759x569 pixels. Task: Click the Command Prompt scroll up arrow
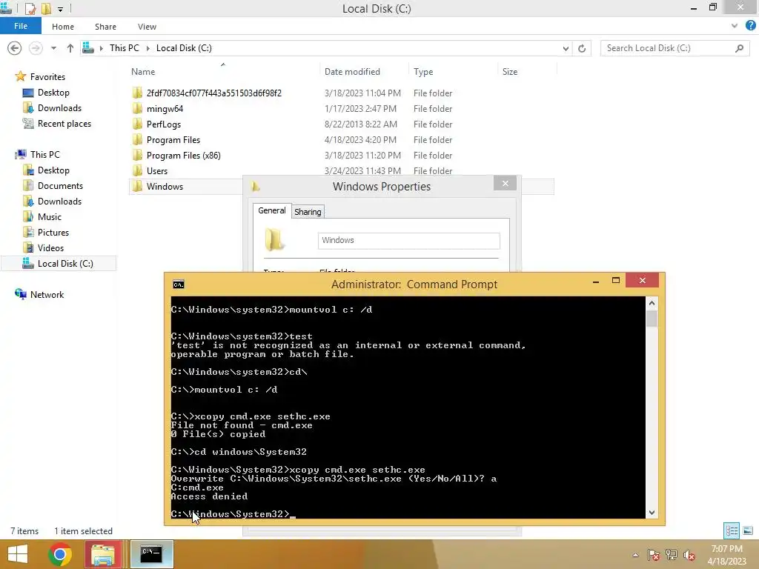point(652,303)
